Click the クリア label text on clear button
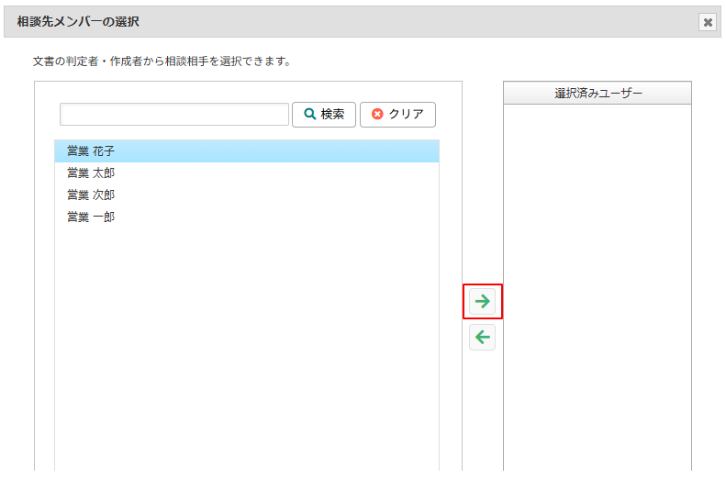The width and height of the screenshot is (726, 490). pos(407,115)
